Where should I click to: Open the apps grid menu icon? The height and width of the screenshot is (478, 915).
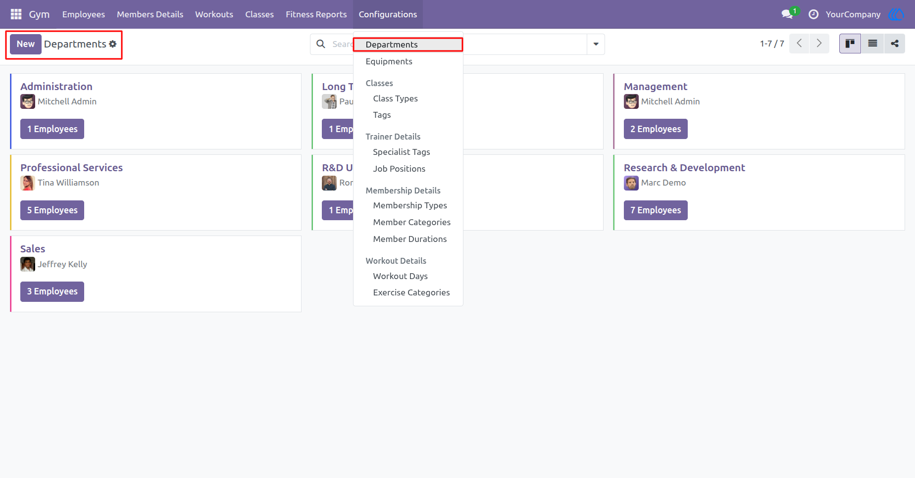click(16, 14)
